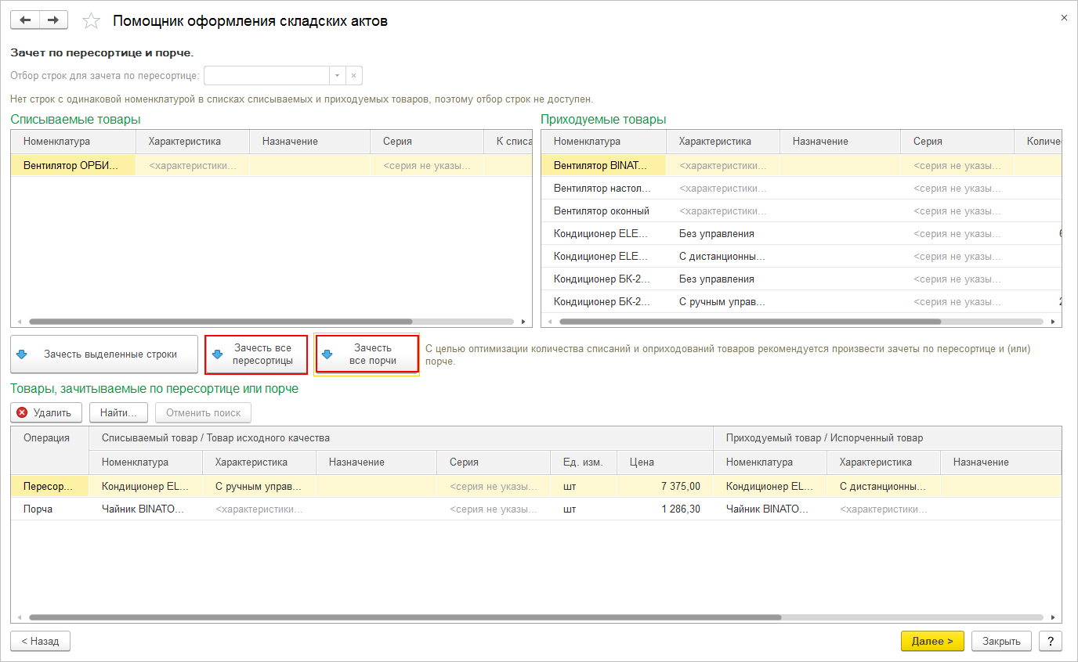
Task: Proceed with the yellow Далее button
Action: (932, 641)
